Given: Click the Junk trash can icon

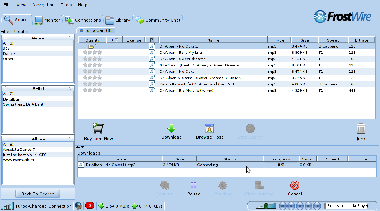Looking at the screenshot, I should click(361, 129).
